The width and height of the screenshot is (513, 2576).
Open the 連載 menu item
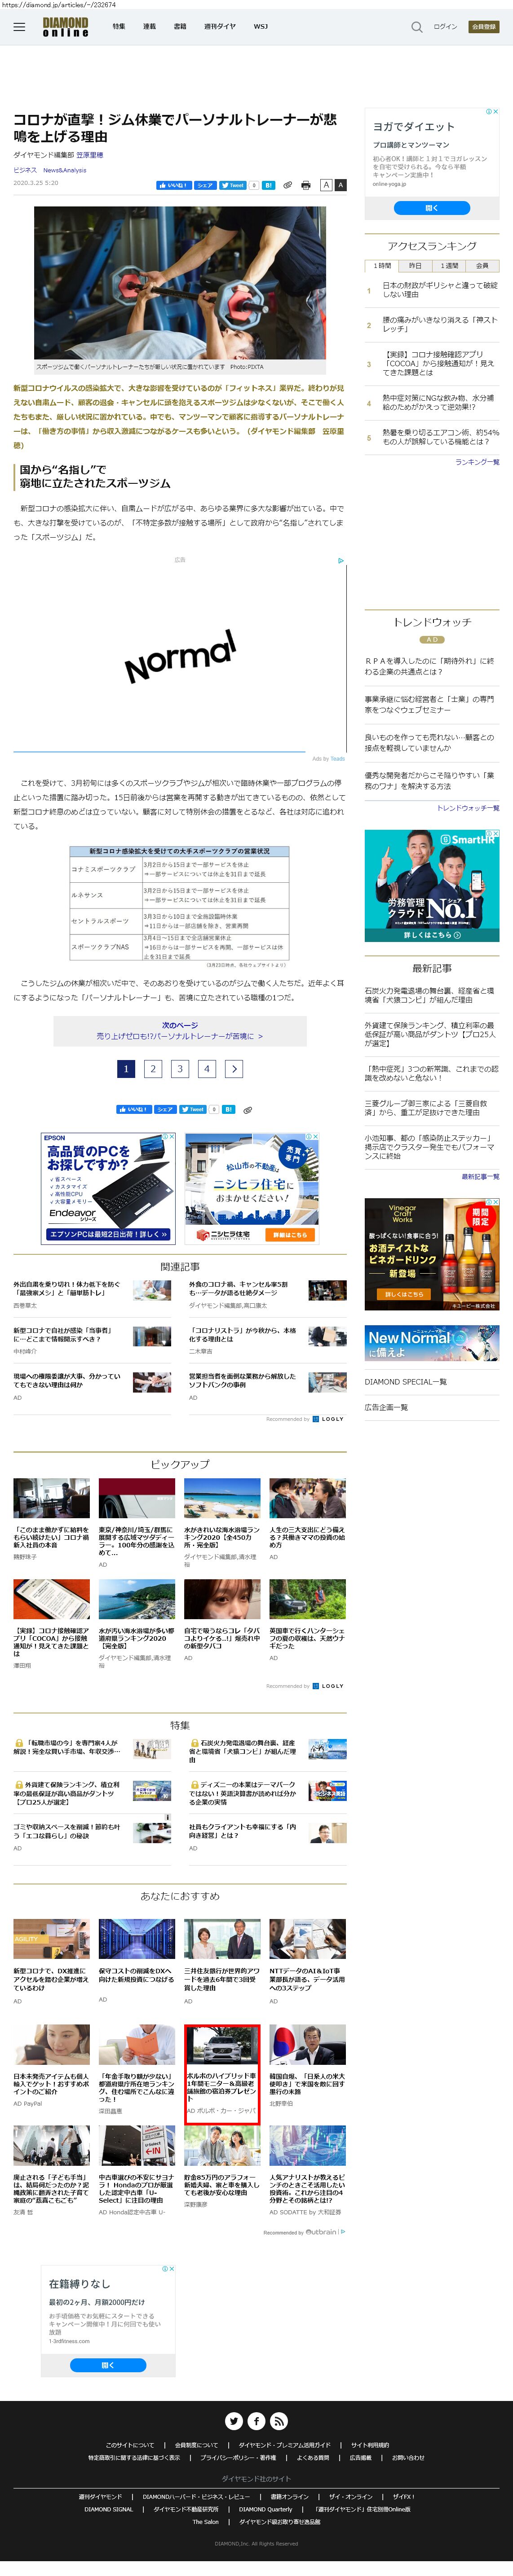[149, 27]
